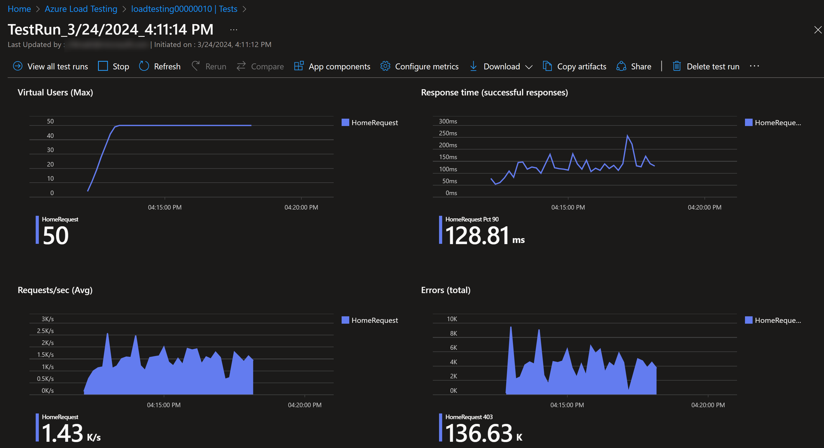This screenshot has height=448, width=824.
Task: Click the Initiated on timestamp text
Action: (213, 44)
